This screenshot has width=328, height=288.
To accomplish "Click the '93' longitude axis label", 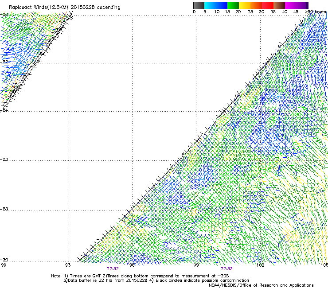I will (68, 265).
